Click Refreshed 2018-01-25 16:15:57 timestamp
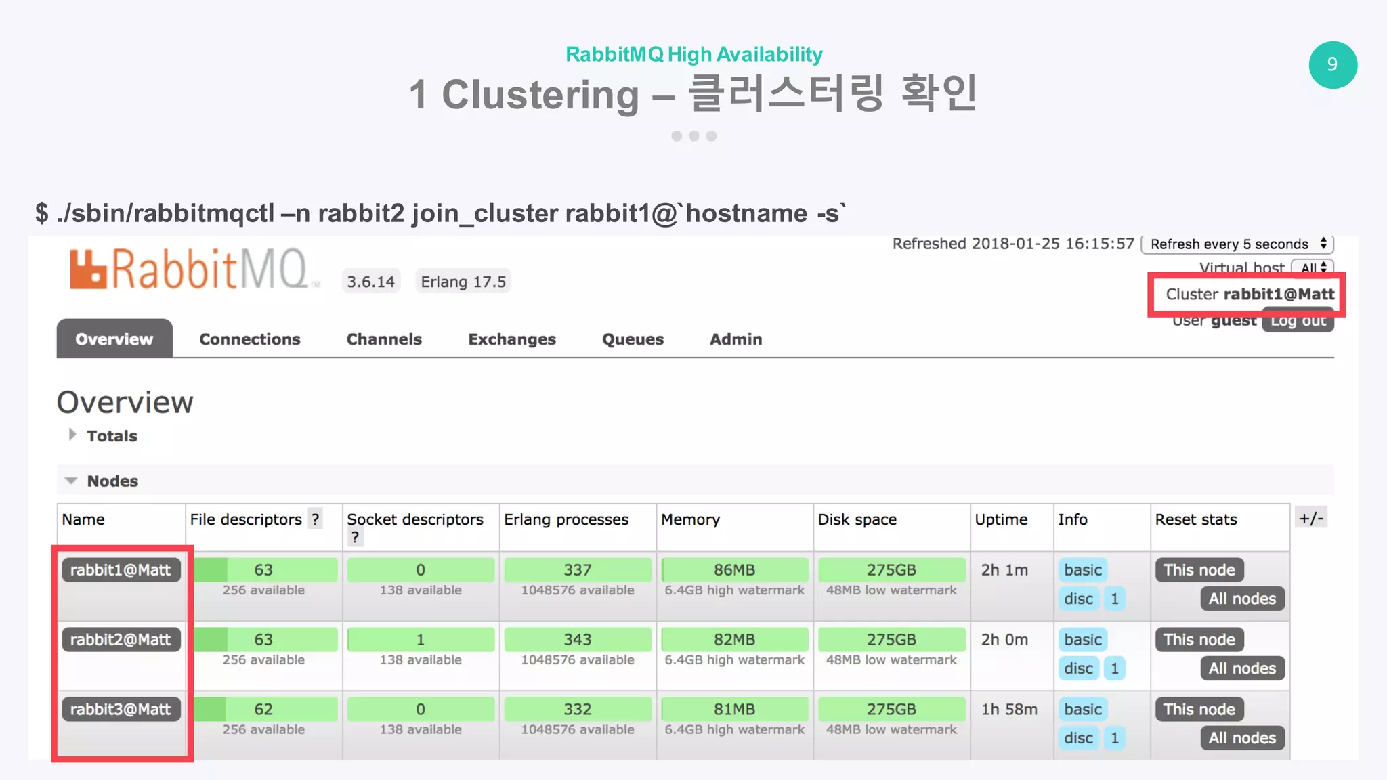The image size is (1387, 780). click(x=1013, y=244)
